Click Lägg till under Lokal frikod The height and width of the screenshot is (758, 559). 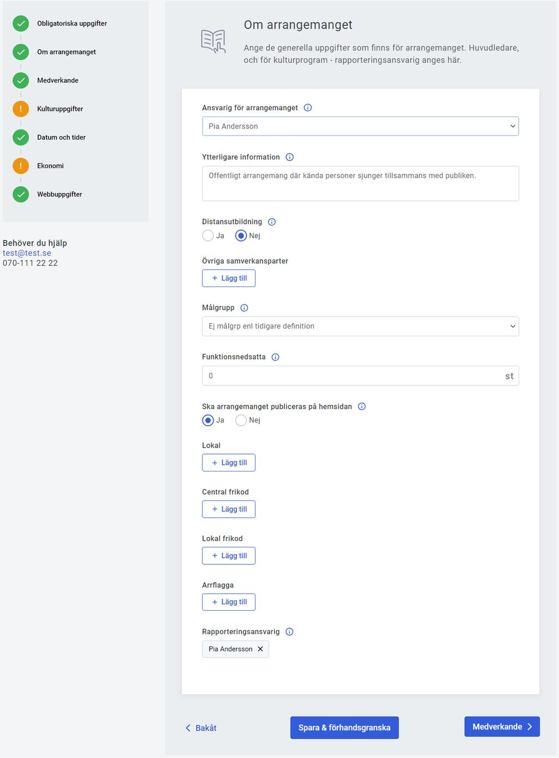[x=229, y=556]
